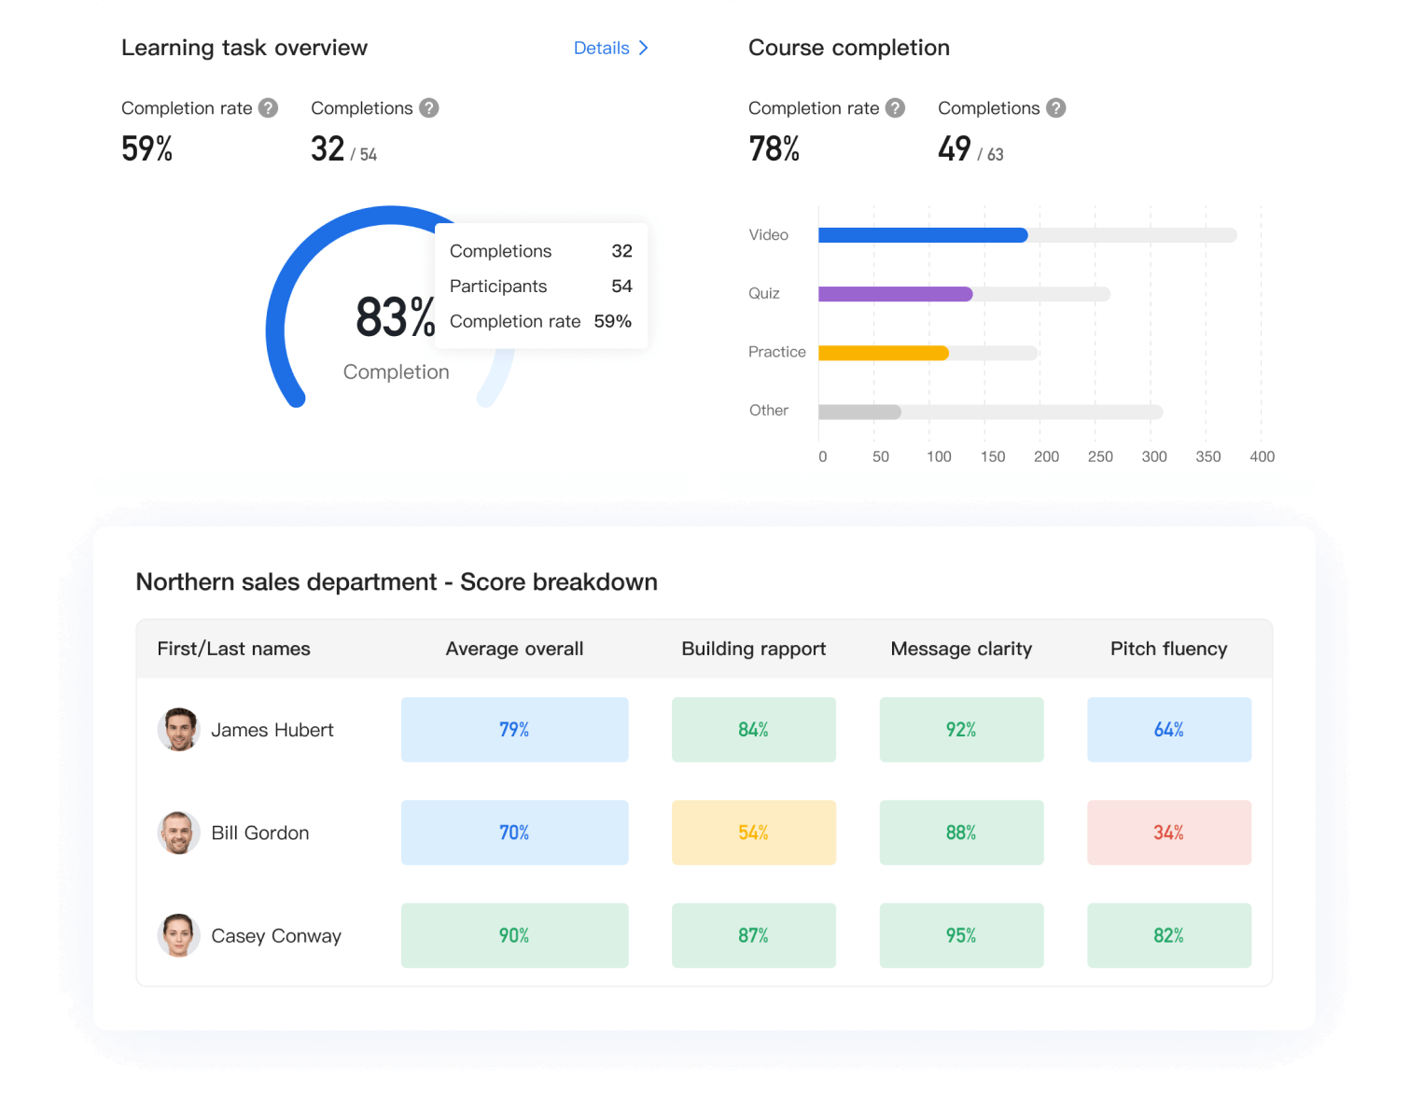Click help icon beside Course completion Completions
The image size is (1409, 1120).
click(1055, 108)
